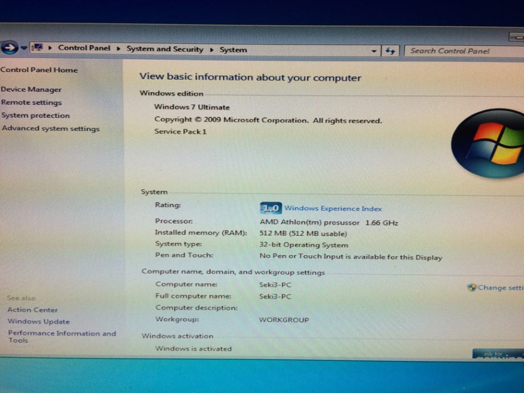
Task: Click the copyright 2009 Microsoft Corporation text
Action: 268,120
